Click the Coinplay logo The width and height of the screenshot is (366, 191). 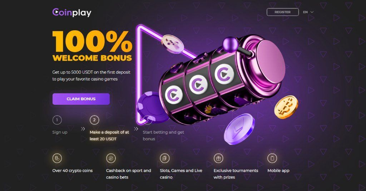point(72,12)
